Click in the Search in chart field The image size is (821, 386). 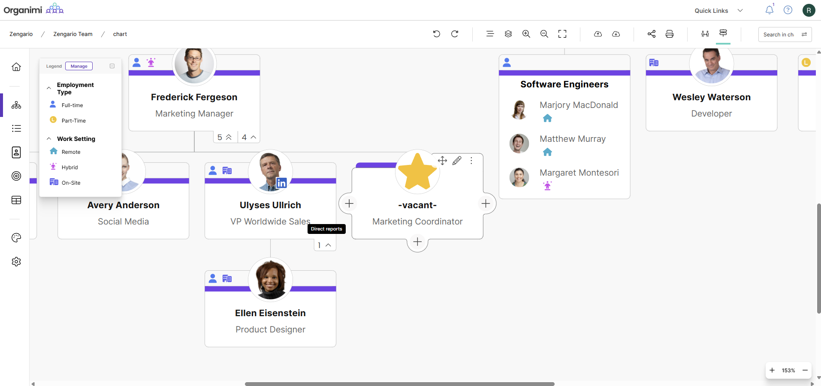click(x=779, y=34)
